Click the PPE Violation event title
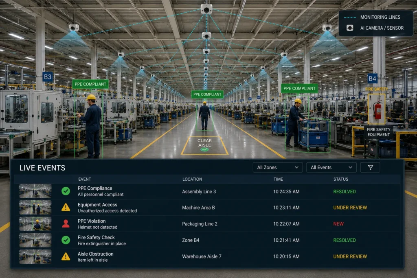 [x=92, y=221]
